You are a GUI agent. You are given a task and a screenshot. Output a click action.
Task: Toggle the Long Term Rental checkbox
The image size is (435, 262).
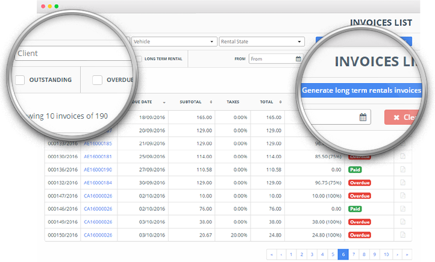[x=139, y=59]
